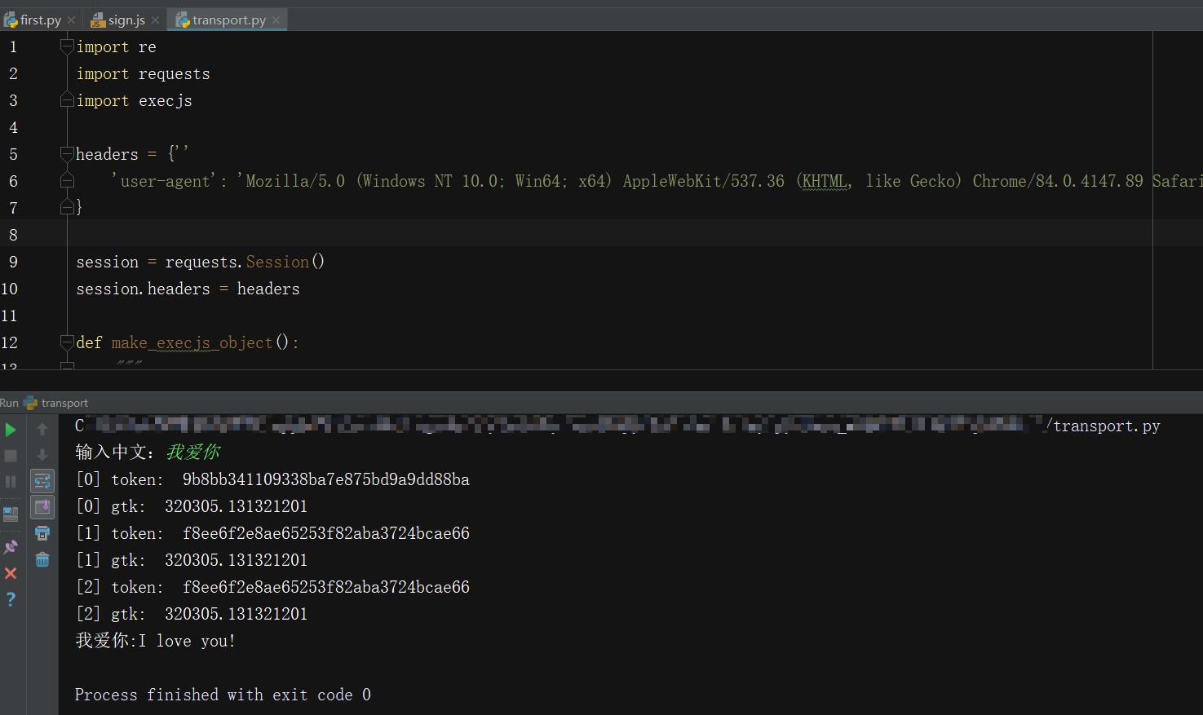This screenshot has width=1203, height=715.
Task: Clear console output with trash icon
Action: point(42,559)
